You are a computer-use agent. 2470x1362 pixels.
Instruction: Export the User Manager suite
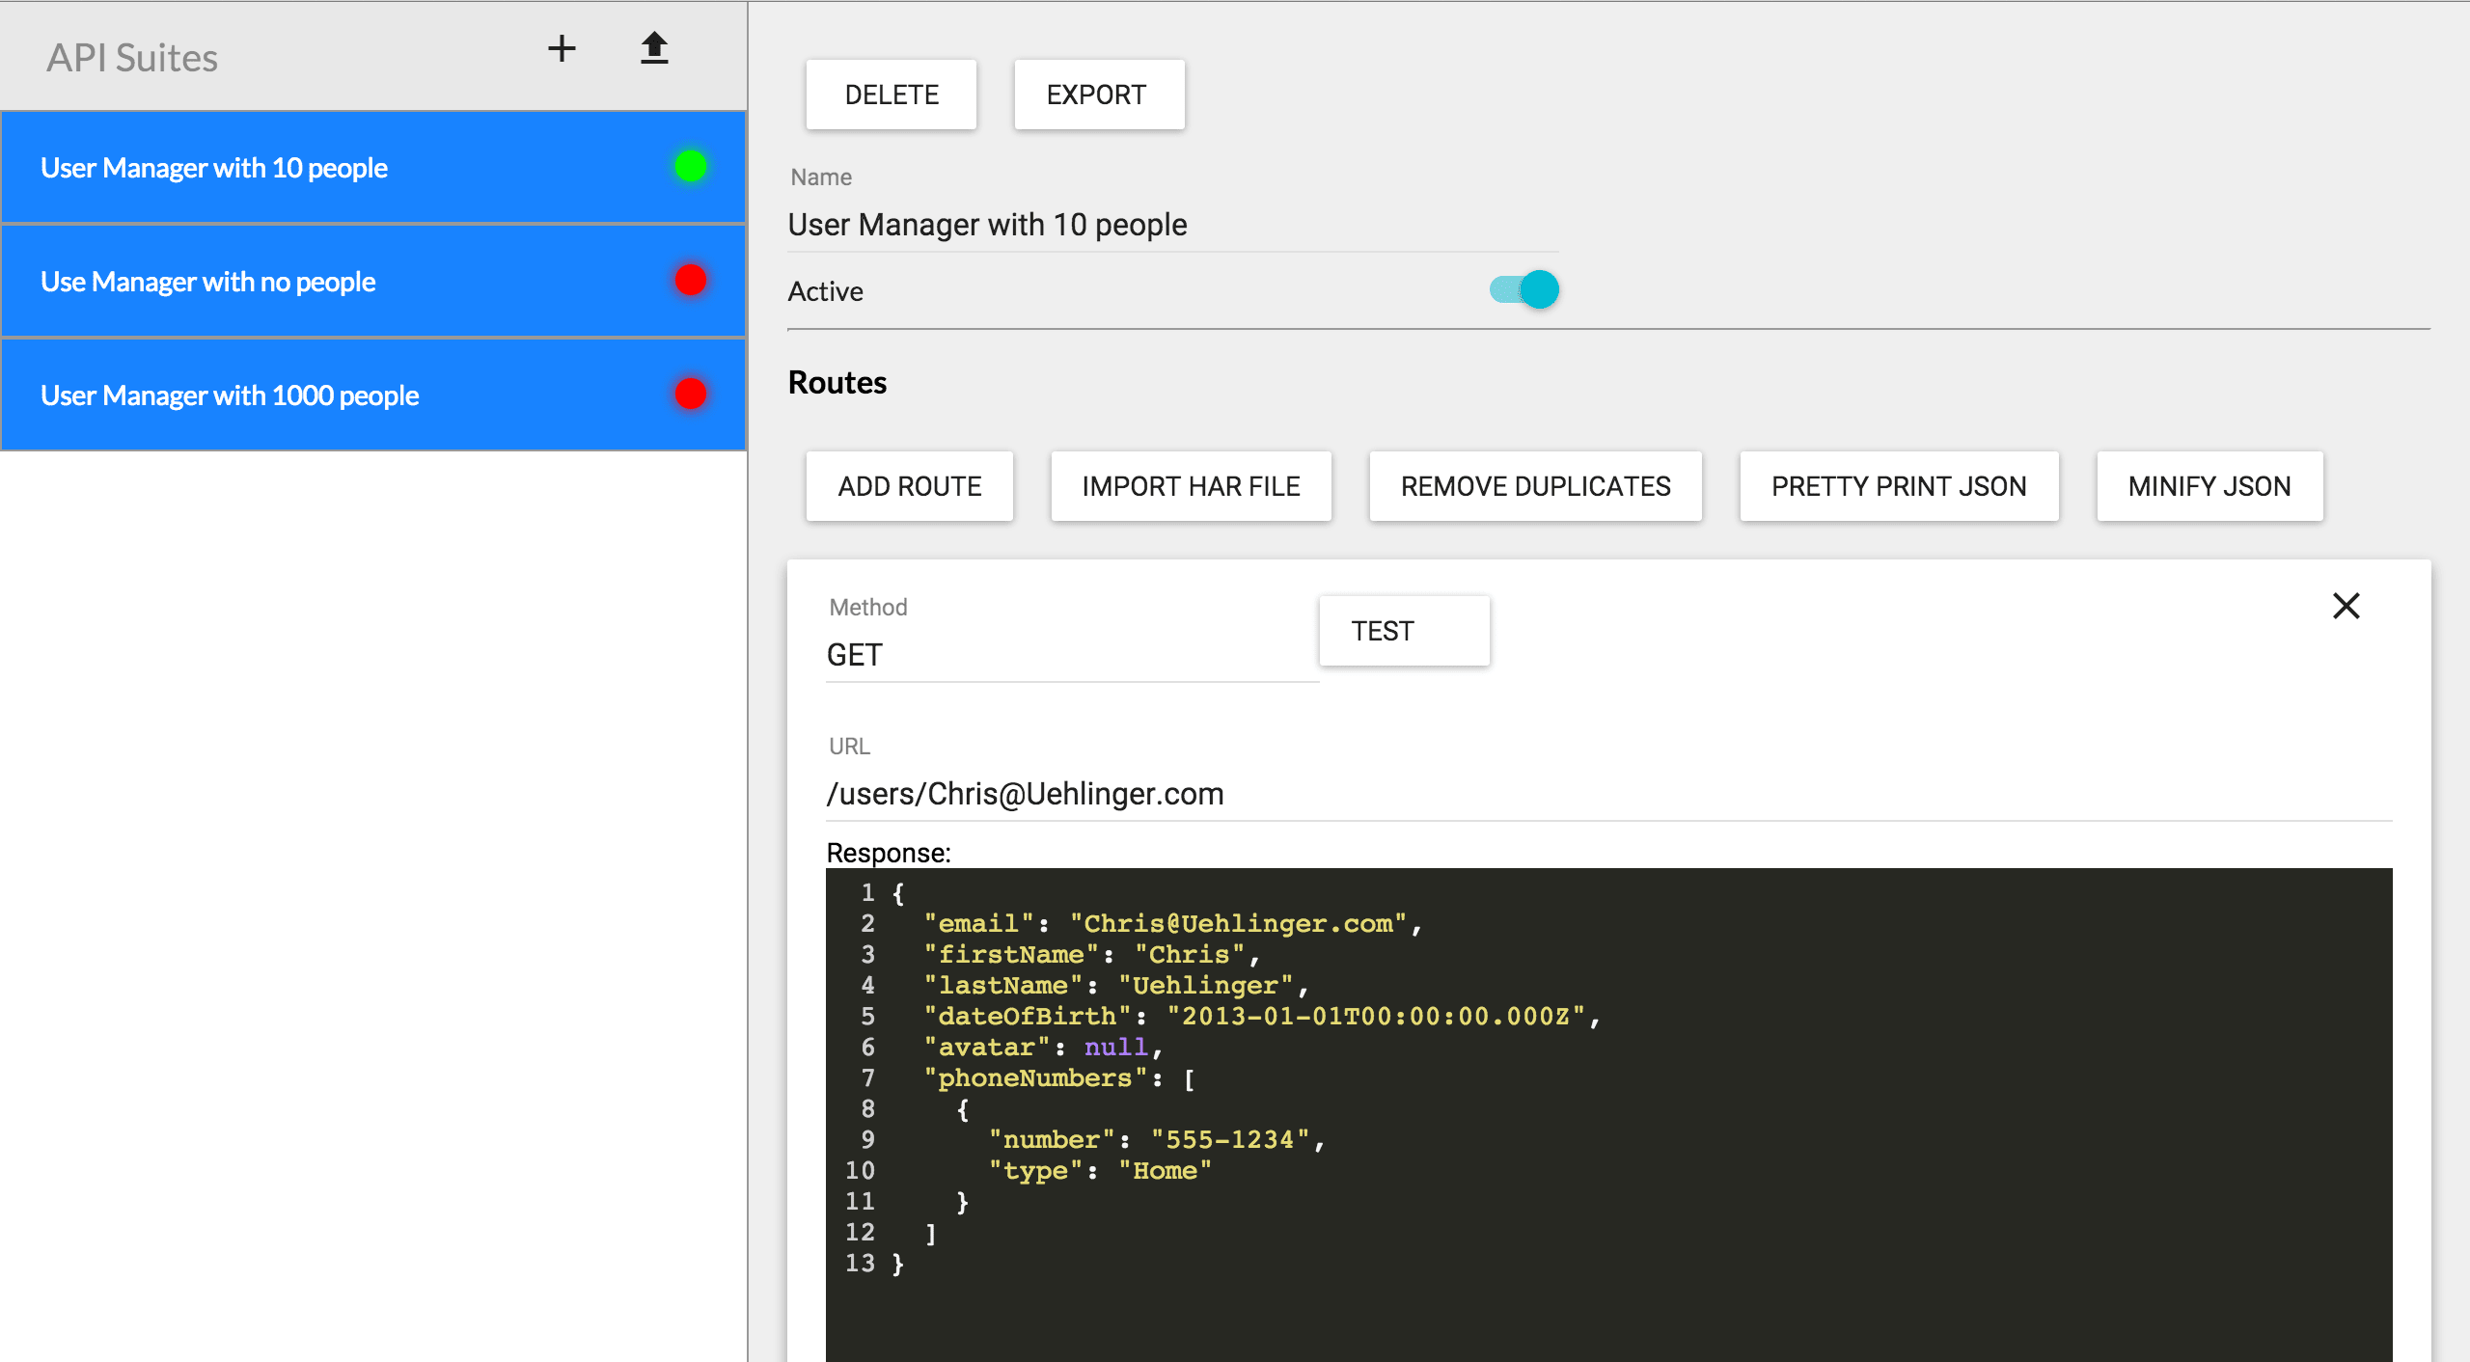[1099, 94]
